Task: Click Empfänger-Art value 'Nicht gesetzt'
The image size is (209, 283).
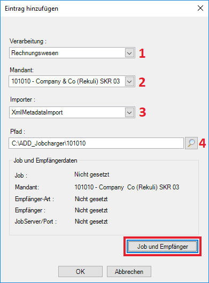Action: (91, 199)
